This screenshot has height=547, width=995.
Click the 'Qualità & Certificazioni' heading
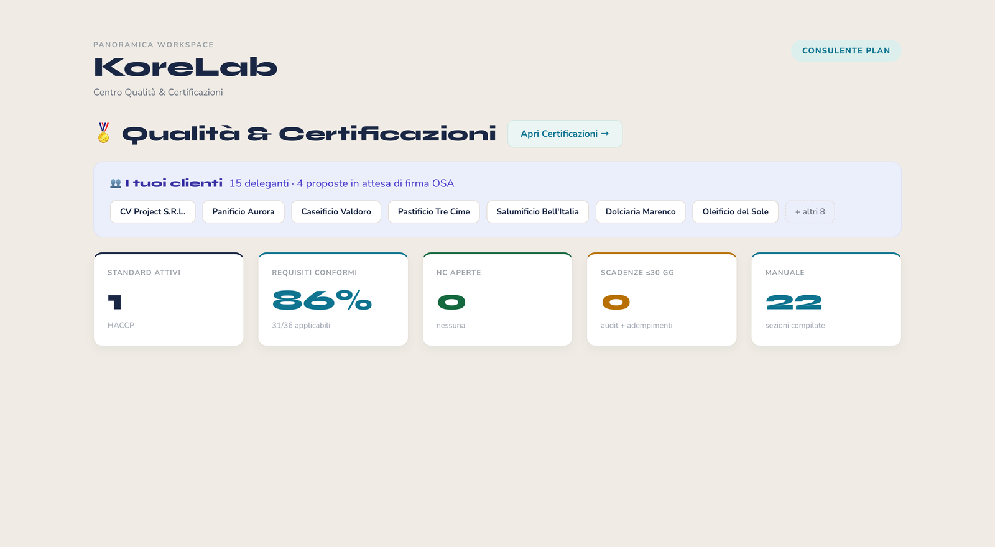309,134
